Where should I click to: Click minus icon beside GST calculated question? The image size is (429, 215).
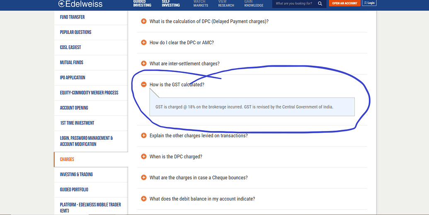pos(144,85)
